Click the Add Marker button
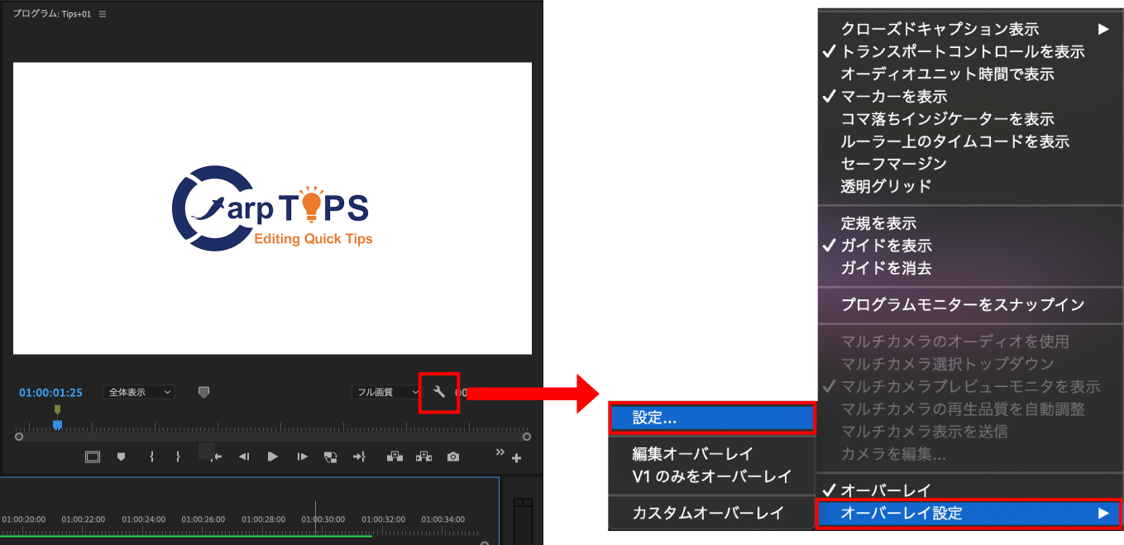 point(121,457)
